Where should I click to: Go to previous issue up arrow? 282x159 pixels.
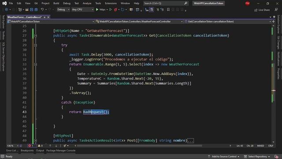click(50, 146)
